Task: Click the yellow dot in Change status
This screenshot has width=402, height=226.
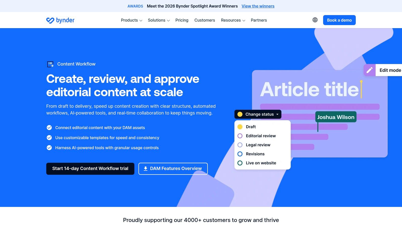Action: point(240,114)
